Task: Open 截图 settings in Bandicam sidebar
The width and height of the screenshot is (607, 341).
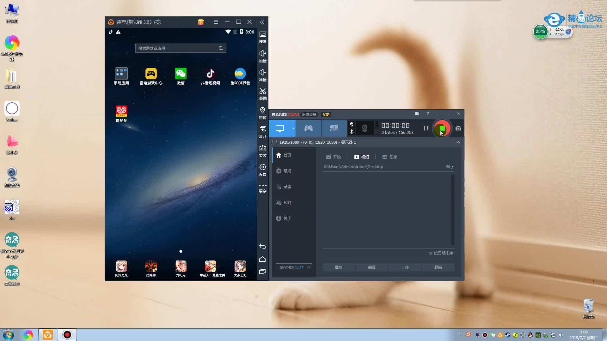Action: [294, 202]
